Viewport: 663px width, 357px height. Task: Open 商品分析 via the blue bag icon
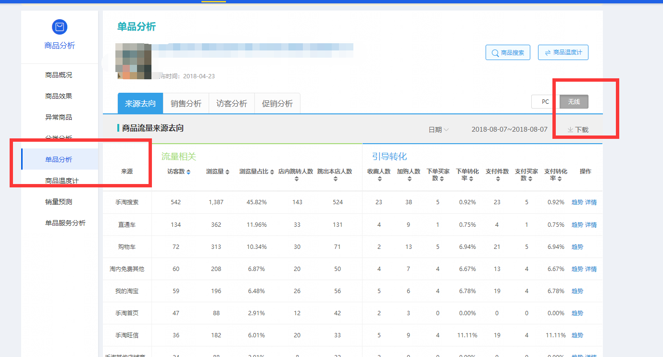pyautogui.click(x=59, y=27)
